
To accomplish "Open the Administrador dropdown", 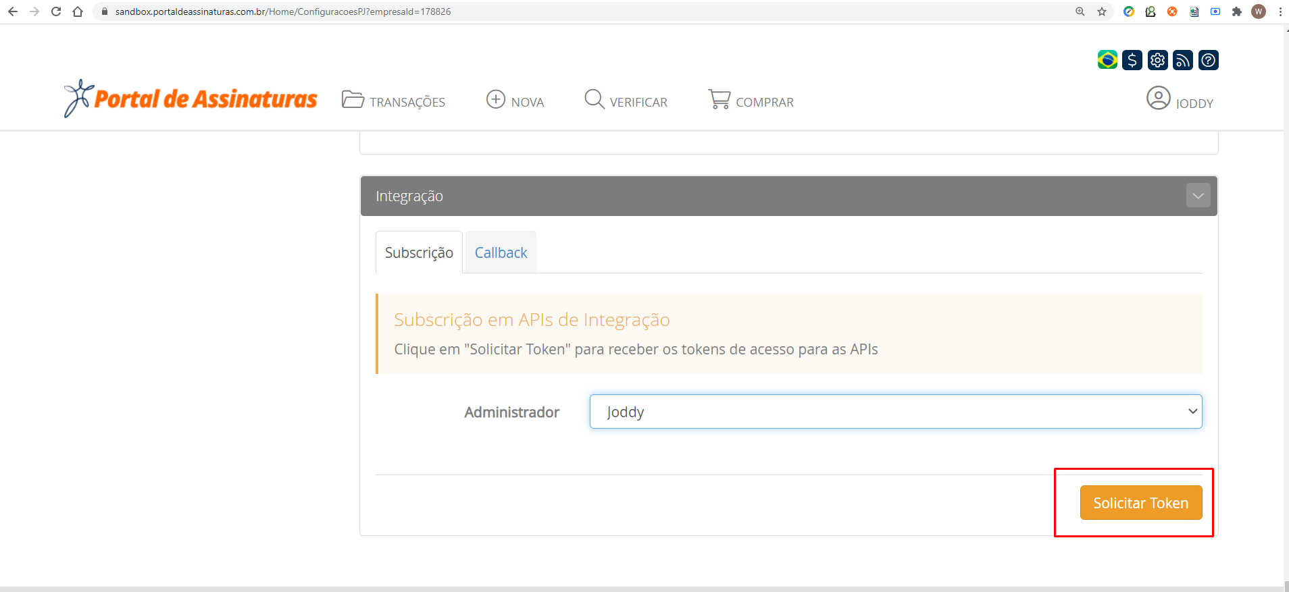I will 895,412.
